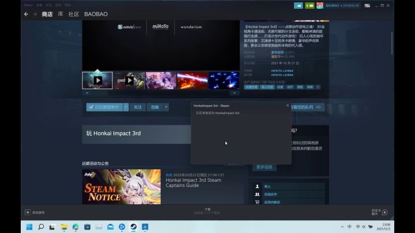Open the Windows Start menu
The image size is (415, 233).
point(29,227)
